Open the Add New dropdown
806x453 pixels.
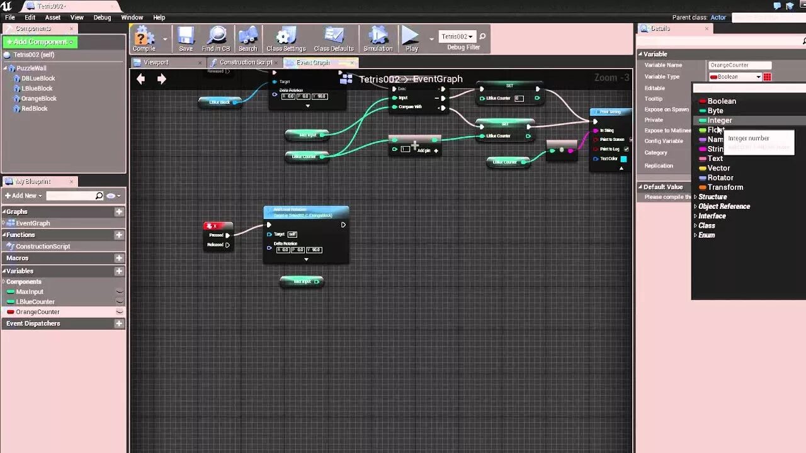pos(24,196)
